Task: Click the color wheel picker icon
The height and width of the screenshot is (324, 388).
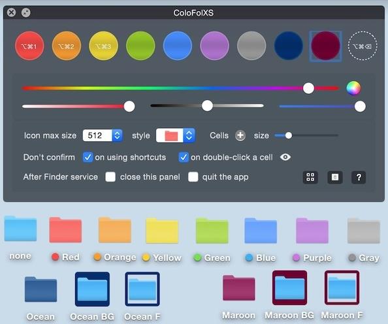Action: 353,88
